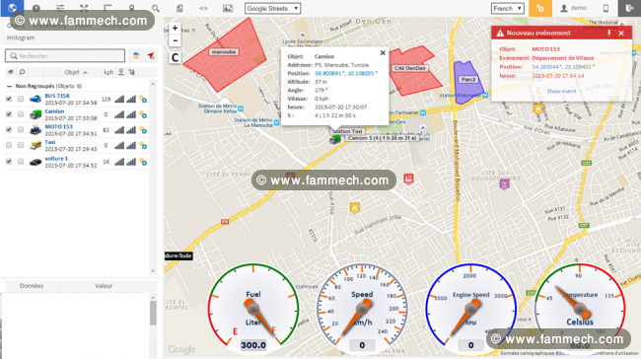The height and width of the screenshot is (359, 641).
Task: Enable follow checkbox for BUS 7158
Action: [21, 99]
